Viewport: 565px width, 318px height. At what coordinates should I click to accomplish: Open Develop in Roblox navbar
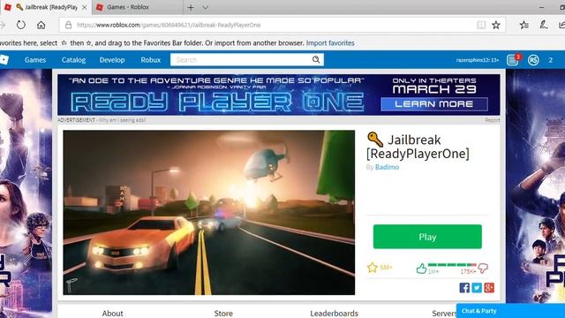[x=112, y=60]
